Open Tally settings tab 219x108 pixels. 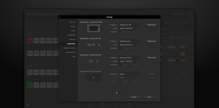click(68, 56)
